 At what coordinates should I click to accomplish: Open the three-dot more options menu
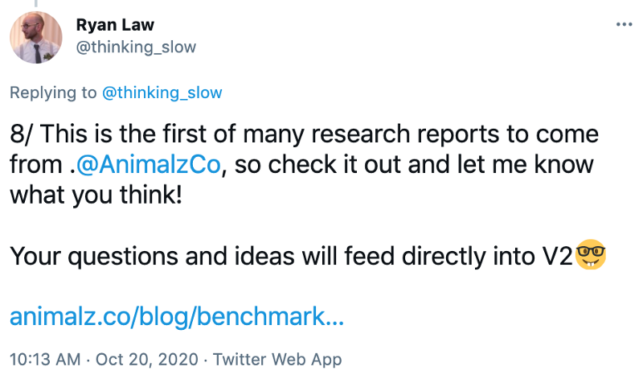[x=624, y=25]
